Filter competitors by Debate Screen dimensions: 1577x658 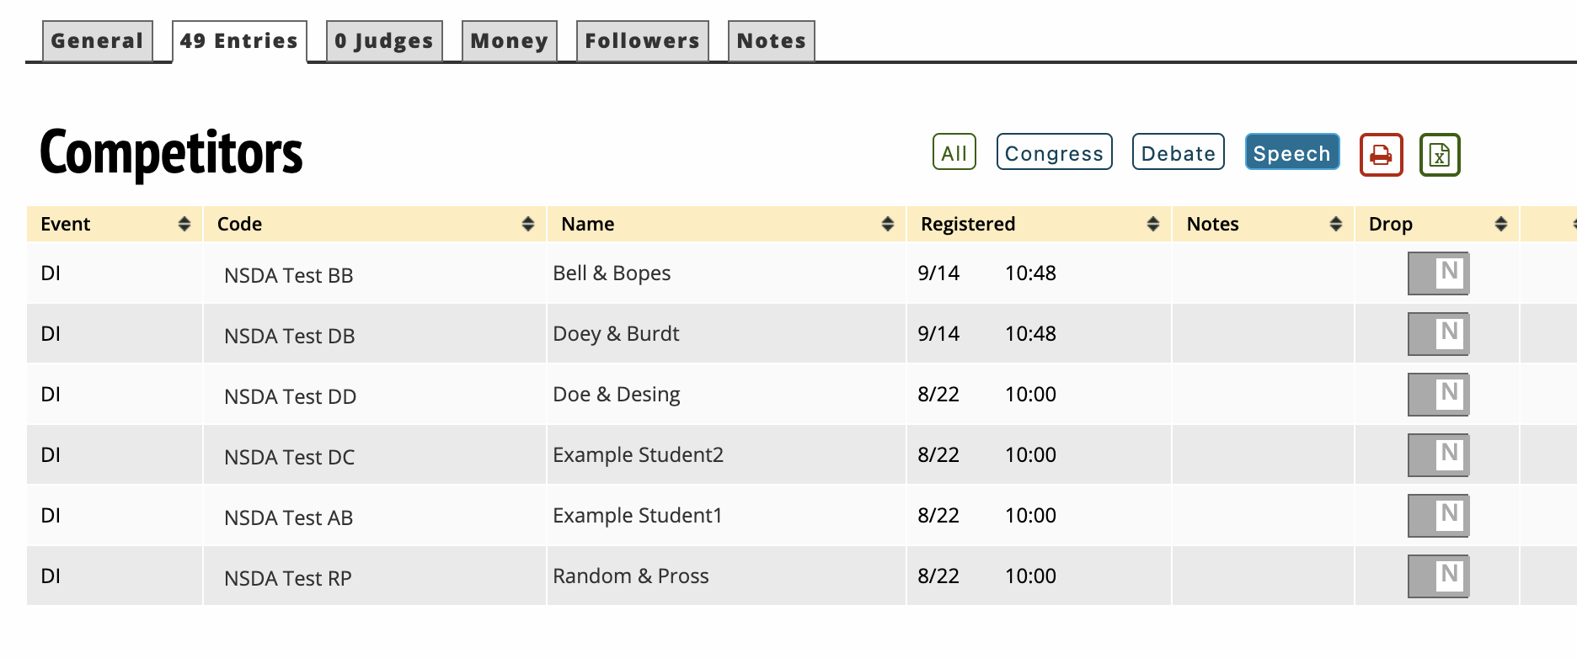(1178, 152)
